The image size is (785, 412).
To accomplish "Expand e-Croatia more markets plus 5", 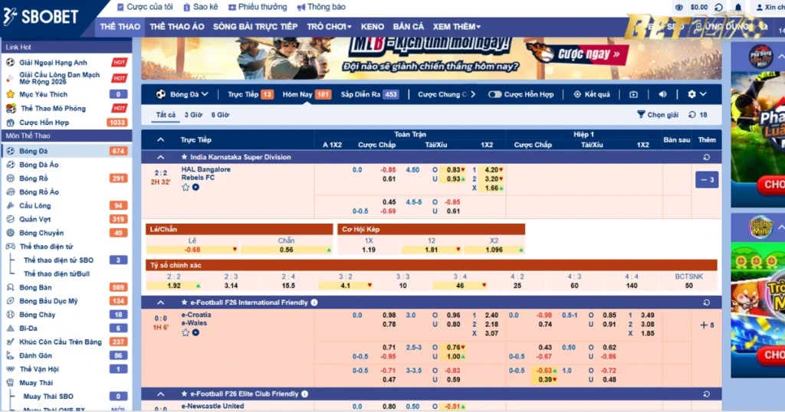I will click(707, 325).
